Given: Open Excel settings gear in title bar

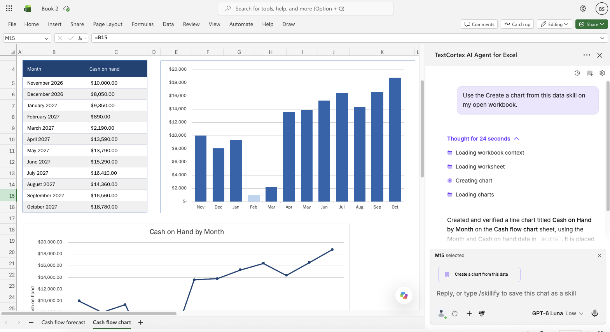Looking at the screenshot, I should tap(583, 9).
